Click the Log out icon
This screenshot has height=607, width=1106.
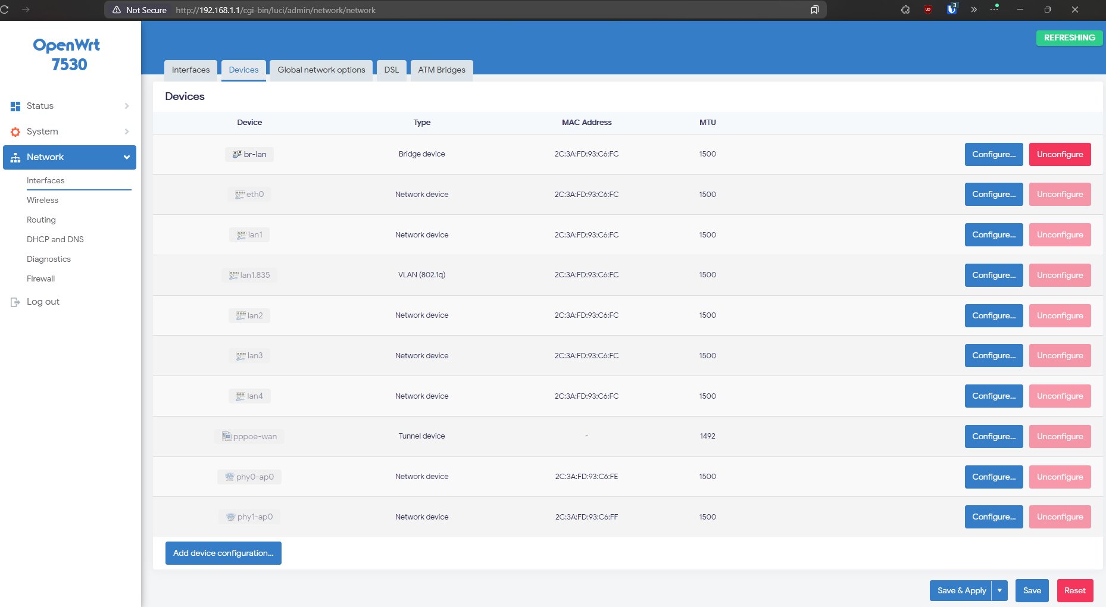coord(15,302)
